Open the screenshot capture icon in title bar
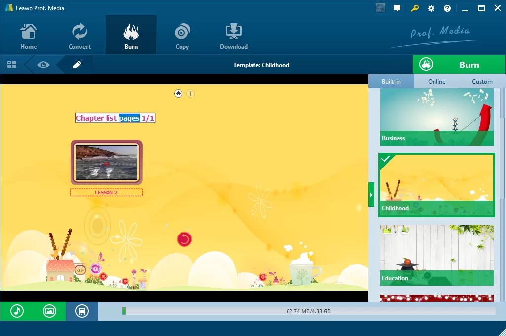 point(380,8)
